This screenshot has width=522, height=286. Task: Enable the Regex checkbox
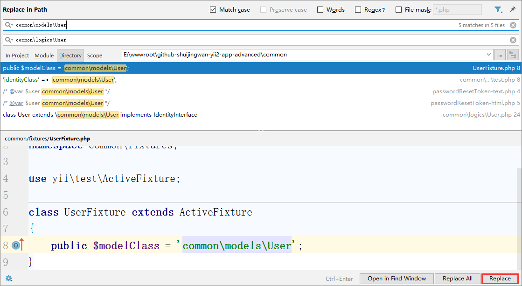tap(358, 10)
